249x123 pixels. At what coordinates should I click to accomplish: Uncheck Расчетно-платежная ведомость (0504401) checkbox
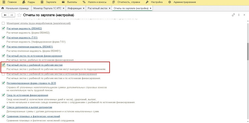[3, 47]
